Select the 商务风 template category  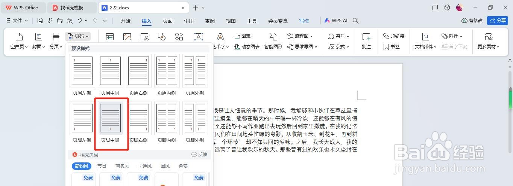[x=122, y=166]
